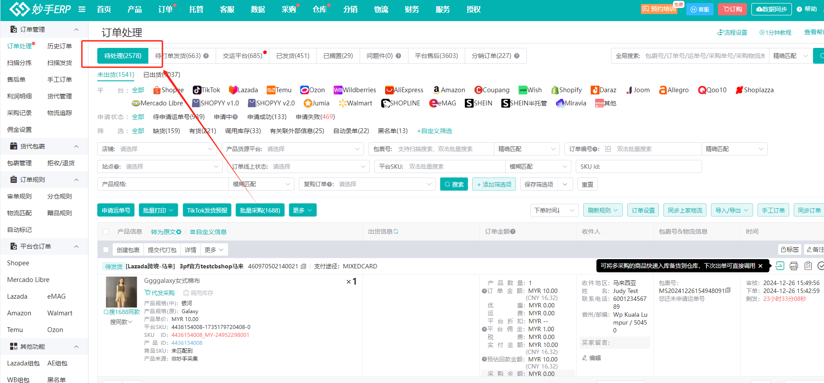
Task: Click the 重置 reset button
Action: pos(588,184)
